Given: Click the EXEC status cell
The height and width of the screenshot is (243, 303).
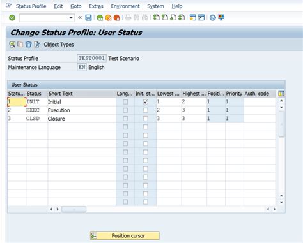Looking at the screenshot, I should click(36, 110).
